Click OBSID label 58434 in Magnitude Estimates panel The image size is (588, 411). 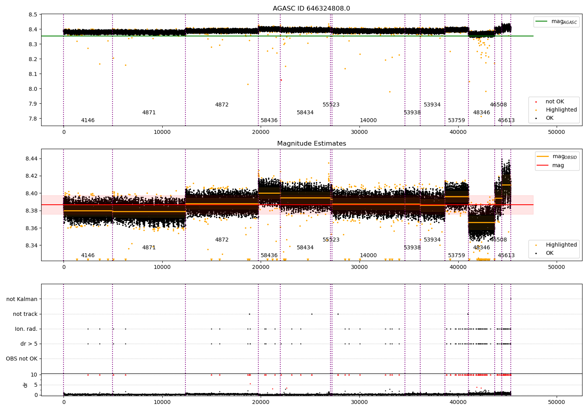coord(305,248)
